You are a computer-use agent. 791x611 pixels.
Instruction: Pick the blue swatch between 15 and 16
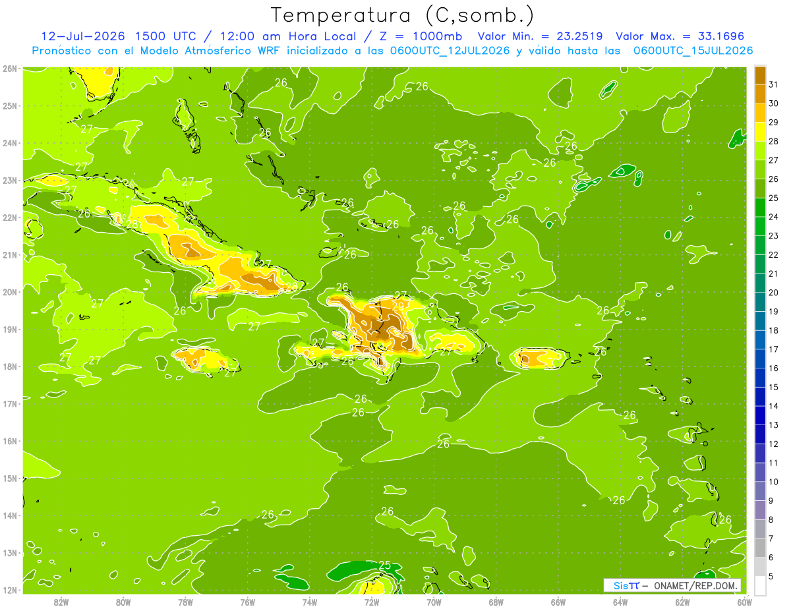760,378
